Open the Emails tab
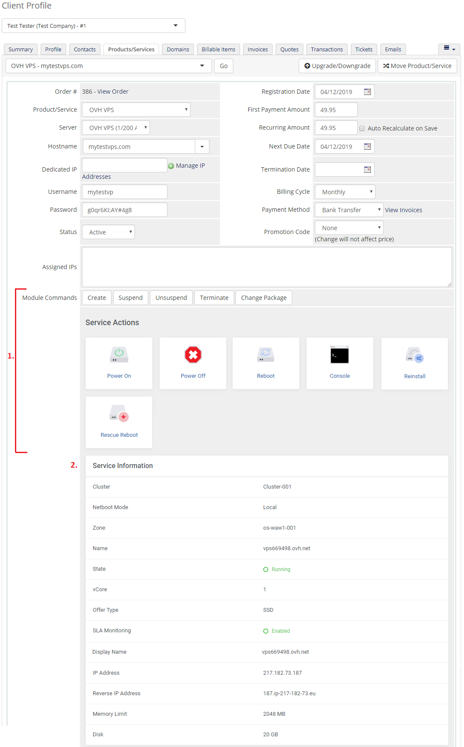This screenshot has height=747, width=464. 393,49
